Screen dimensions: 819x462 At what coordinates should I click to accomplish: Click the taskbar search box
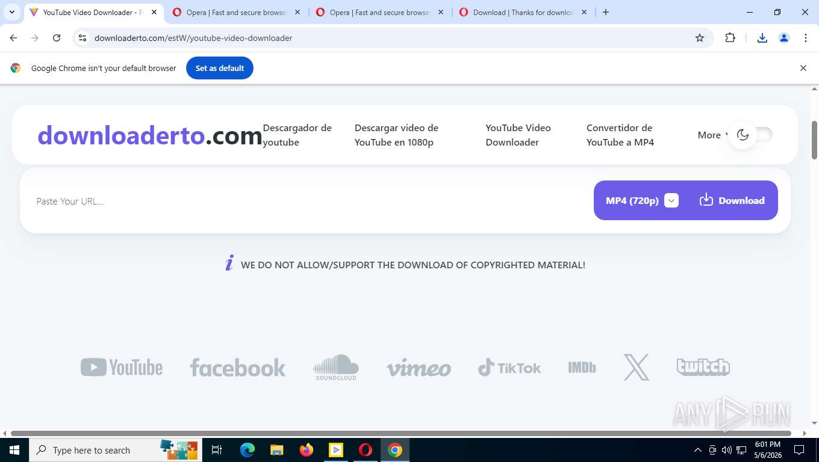coord(115,450)
